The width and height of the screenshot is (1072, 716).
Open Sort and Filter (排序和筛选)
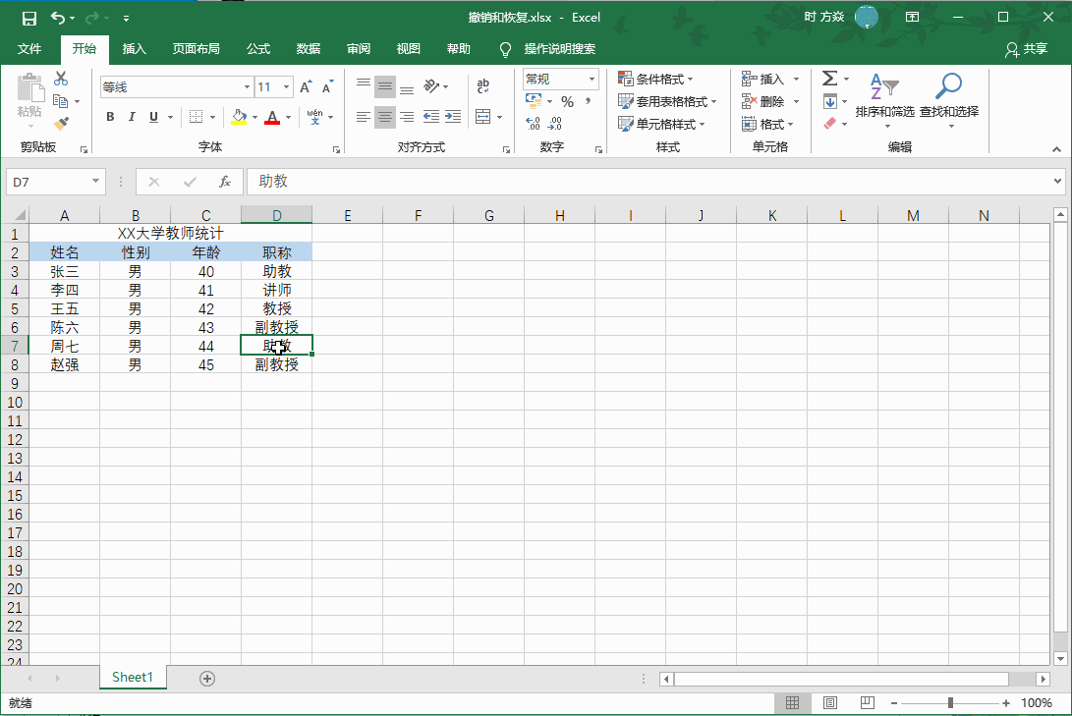point(884,101)
